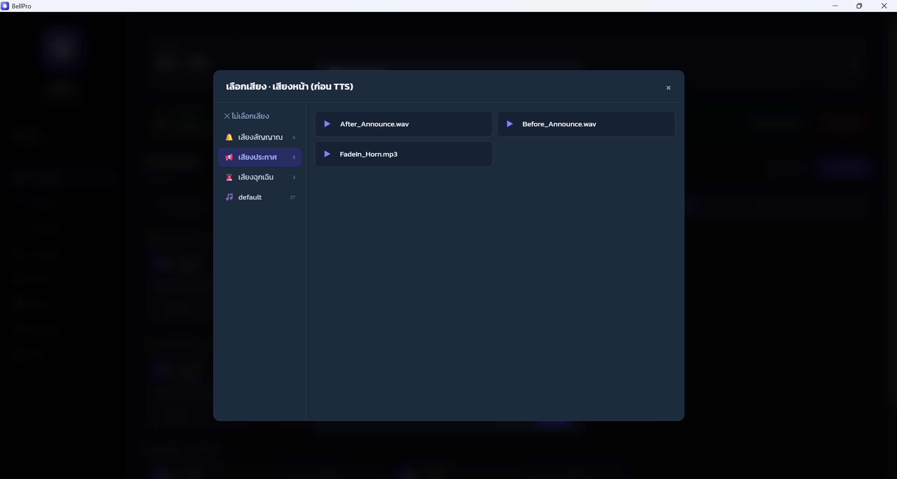Play preview of After_Announce.wav
Viewport: 897px width, 479px height.
point(327,124)
